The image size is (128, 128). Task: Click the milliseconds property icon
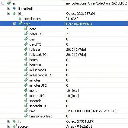click(x=26, y=69)
